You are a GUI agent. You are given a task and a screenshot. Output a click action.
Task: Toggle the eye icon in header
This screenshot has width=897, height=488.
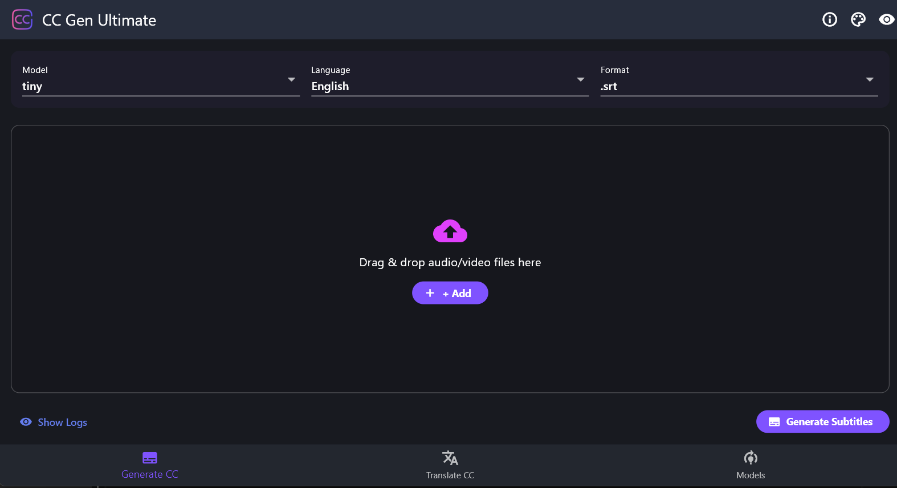click(x=886, y=20)
